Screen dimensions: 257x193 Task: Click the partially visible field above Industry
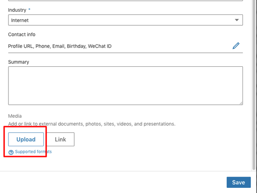126,0
